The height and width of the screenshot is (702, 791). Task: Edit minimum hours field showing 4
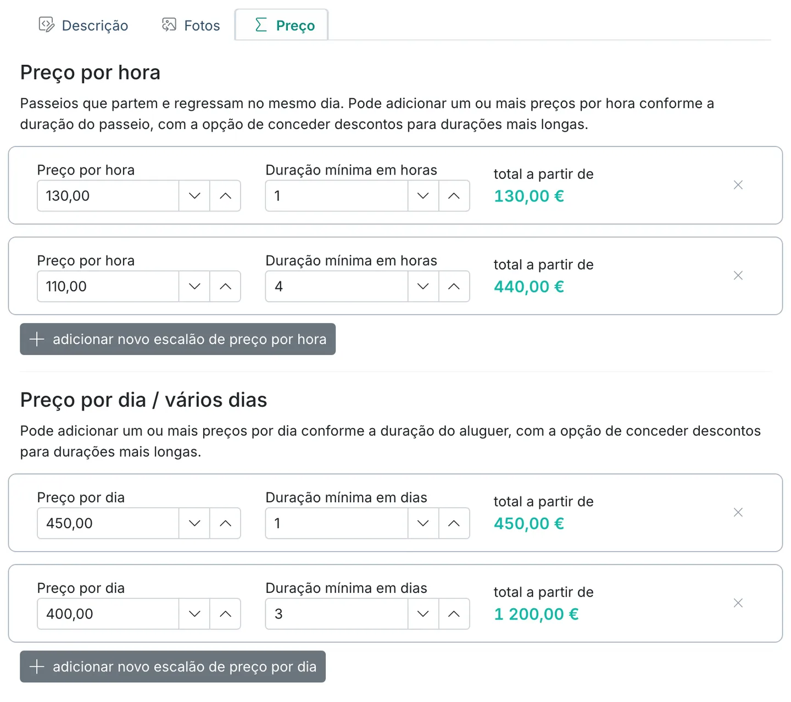point(337,287)
